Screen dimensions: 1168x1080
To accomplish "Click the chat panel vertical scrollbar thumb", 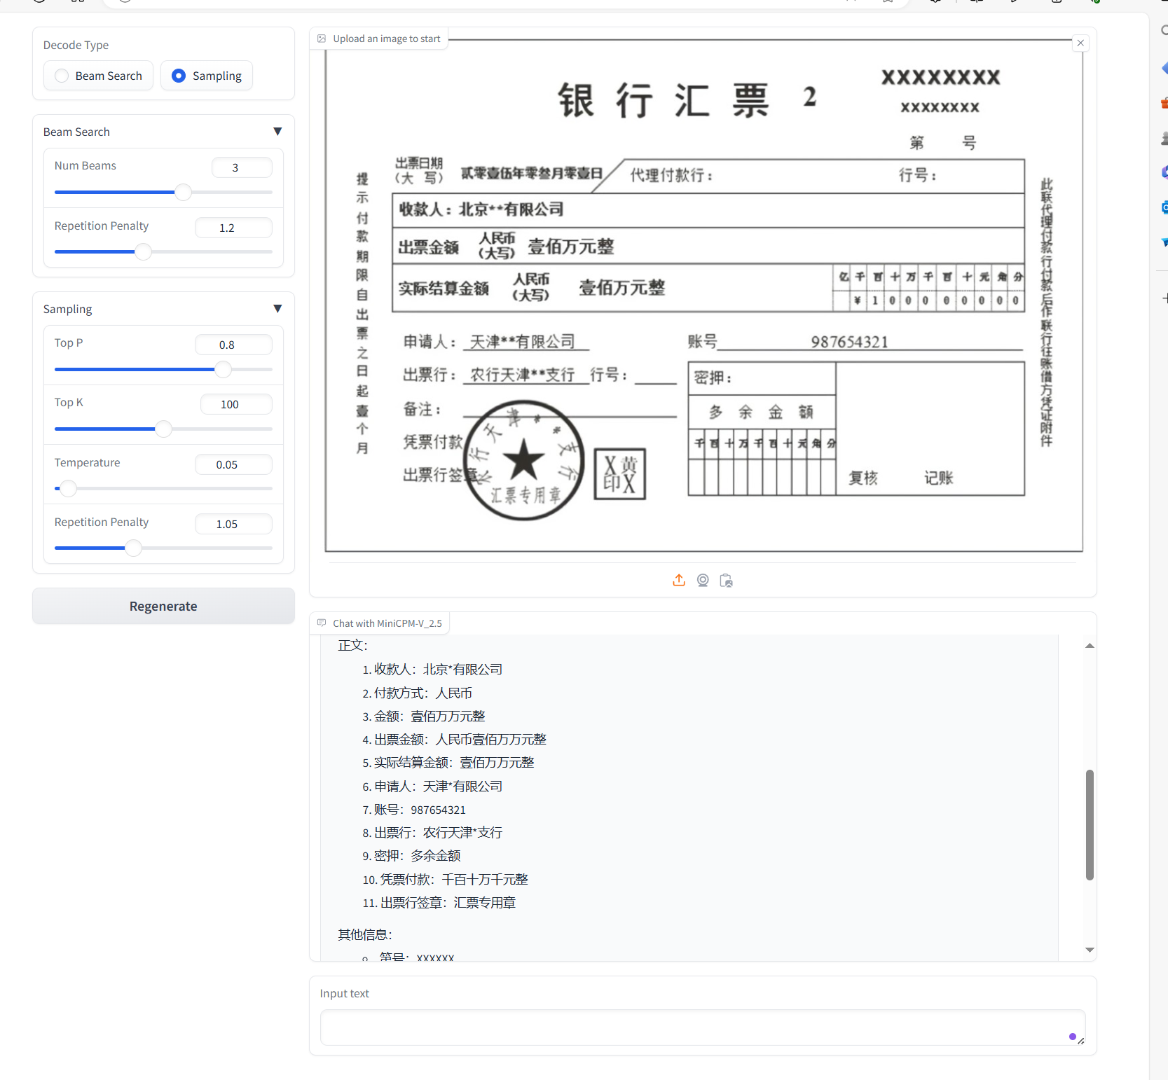I will (x=1090, y=824).
